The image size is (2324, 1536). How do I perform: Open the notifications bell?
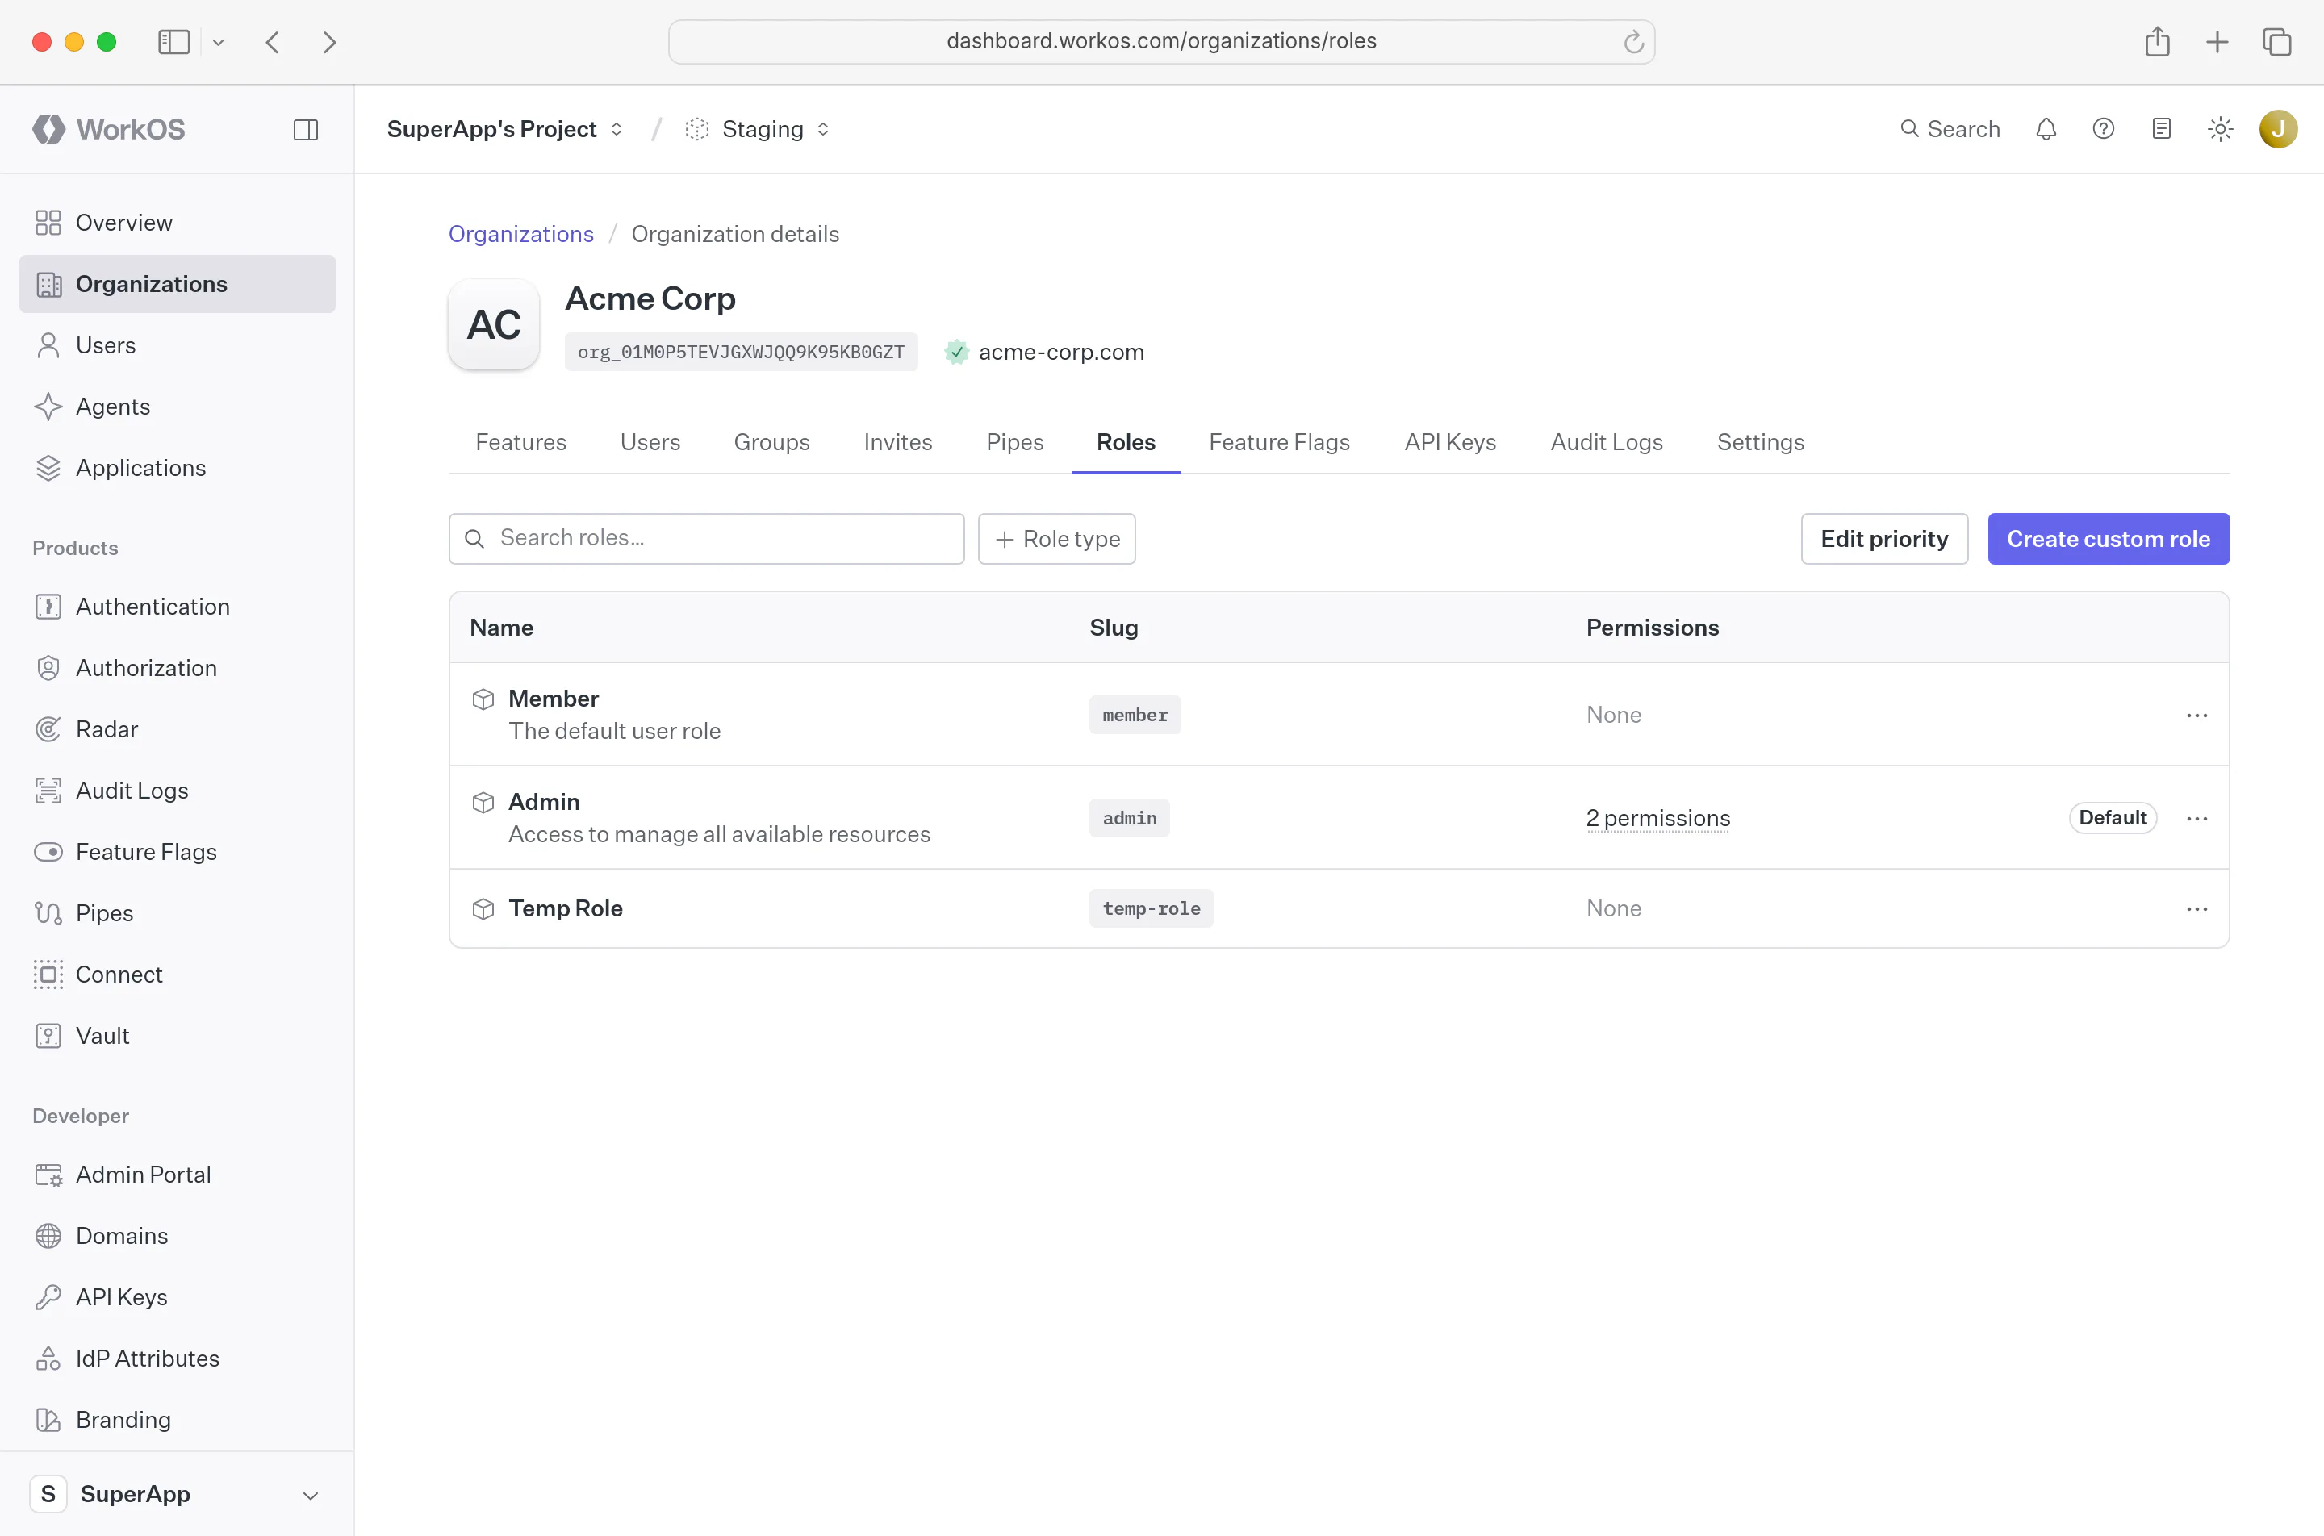(2046, 129)
